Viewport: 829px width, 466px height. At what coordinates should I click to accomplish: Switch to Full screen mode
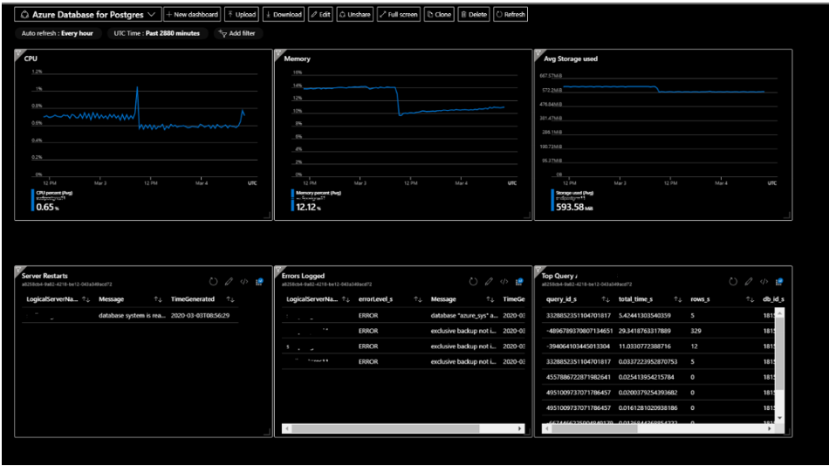(x=398, y=14)
